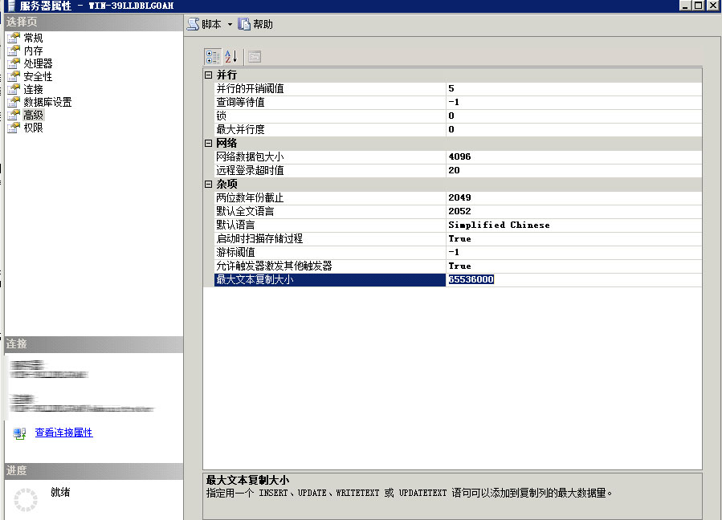The image size is (722, 520).
Task: Click the categorized view icon above the property grid
Action: [x=213, y=56]
